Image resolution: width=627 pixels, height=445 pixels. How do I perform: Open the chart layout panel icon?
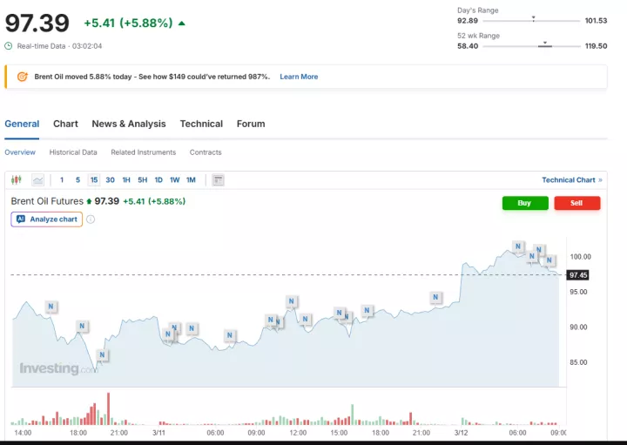pyautogui.click(x=218, y=180)
